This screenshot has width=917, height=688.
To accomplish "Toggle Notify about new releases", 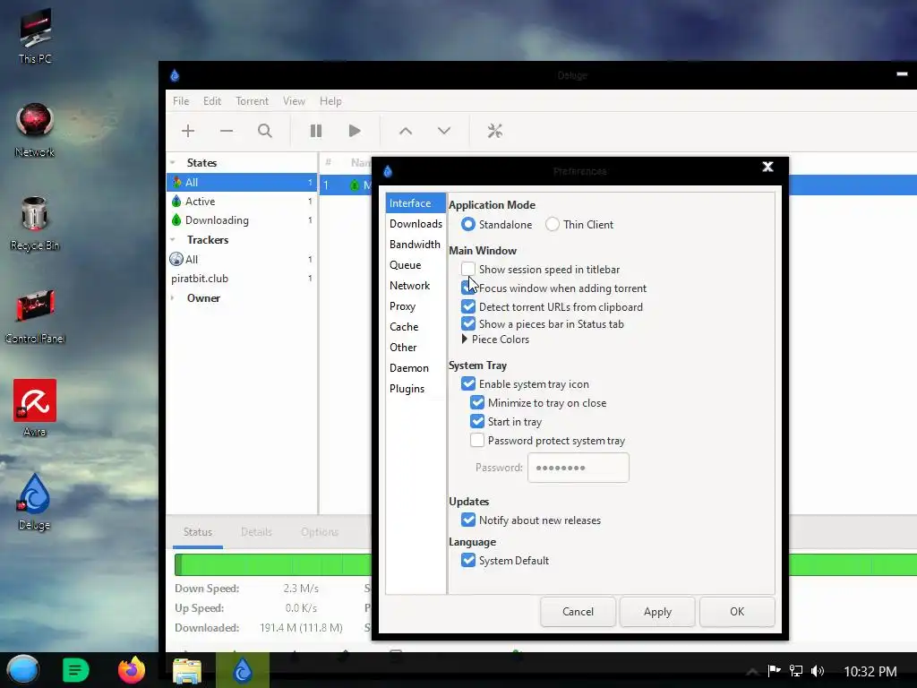I will [x=467, y=520].
